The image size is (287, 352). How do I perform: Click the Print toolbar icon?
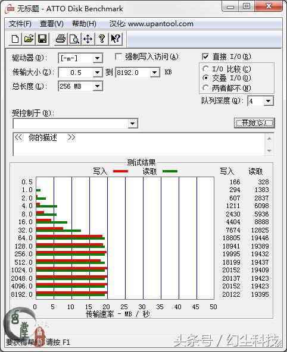pos(61,39)
